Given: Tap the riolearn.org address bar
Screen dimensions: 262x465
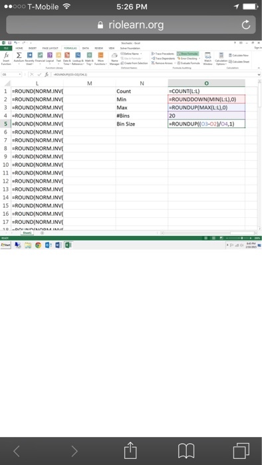Looking at the screenshot, I should (131, 25).
